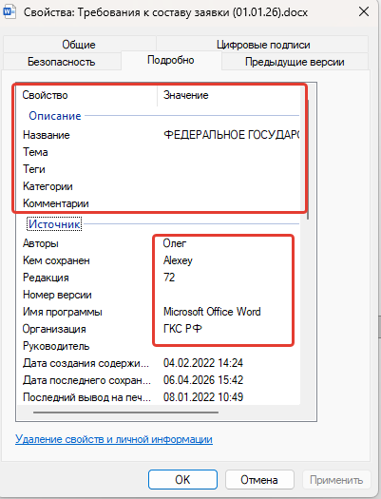Click the Word document icon in title bar

[x=9, y=11]
